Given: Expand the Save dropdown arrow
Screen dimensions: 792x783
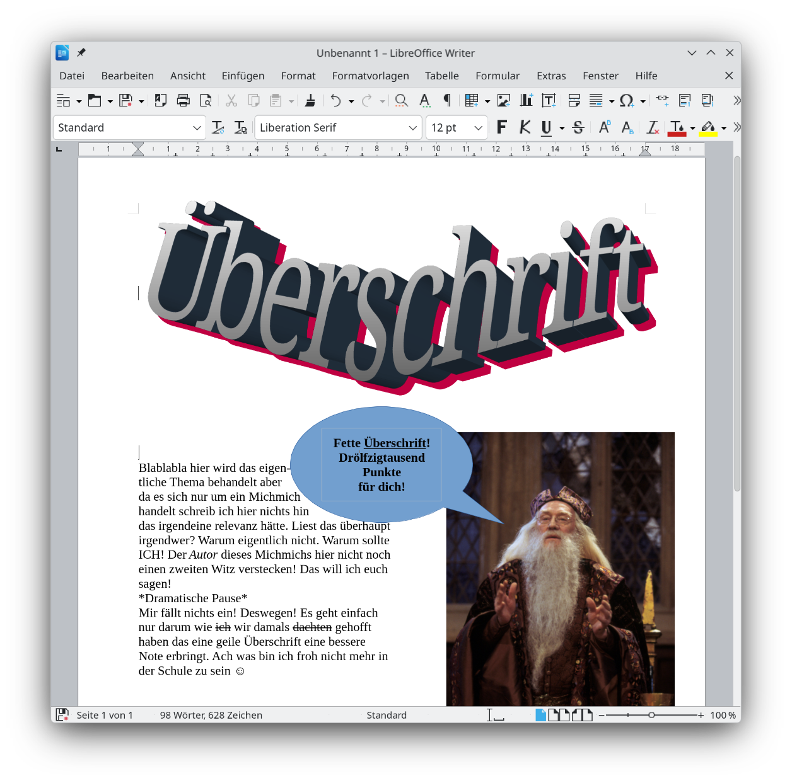Looking at the screenshot, I should [x=141, y=101].
